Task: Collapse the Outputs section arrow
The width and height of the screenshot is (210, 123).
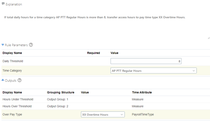Action: coord(3,80)
